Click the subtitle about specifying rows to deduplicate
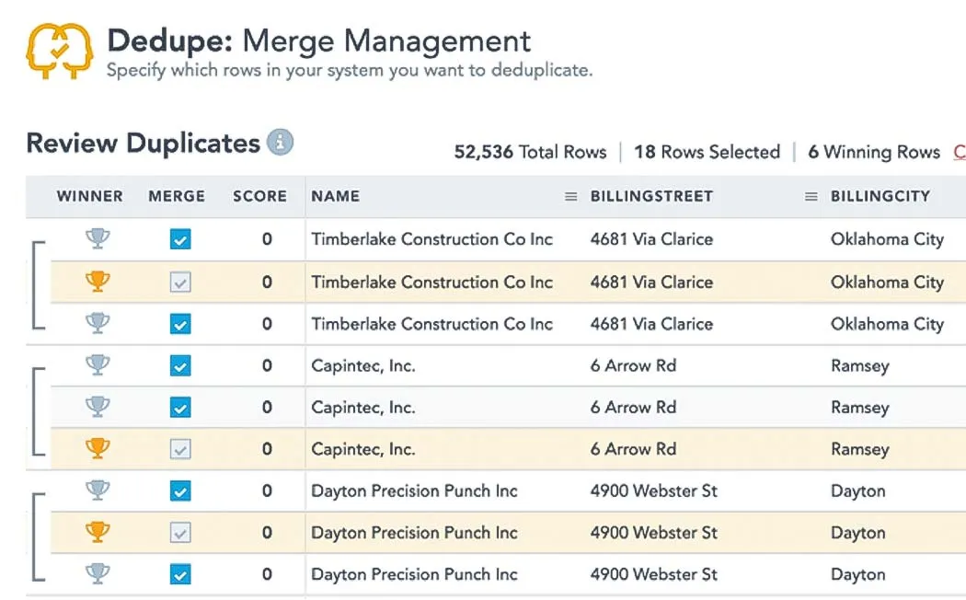The height and width of the screenshot is (600, 966). point(350,70)
